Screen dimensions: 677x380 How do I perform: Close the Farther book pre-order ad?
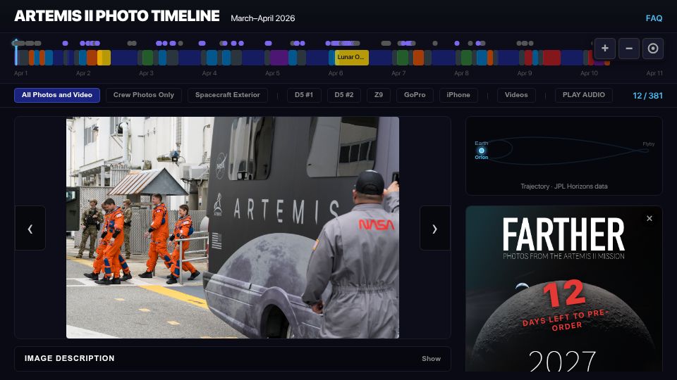(649, 218)
